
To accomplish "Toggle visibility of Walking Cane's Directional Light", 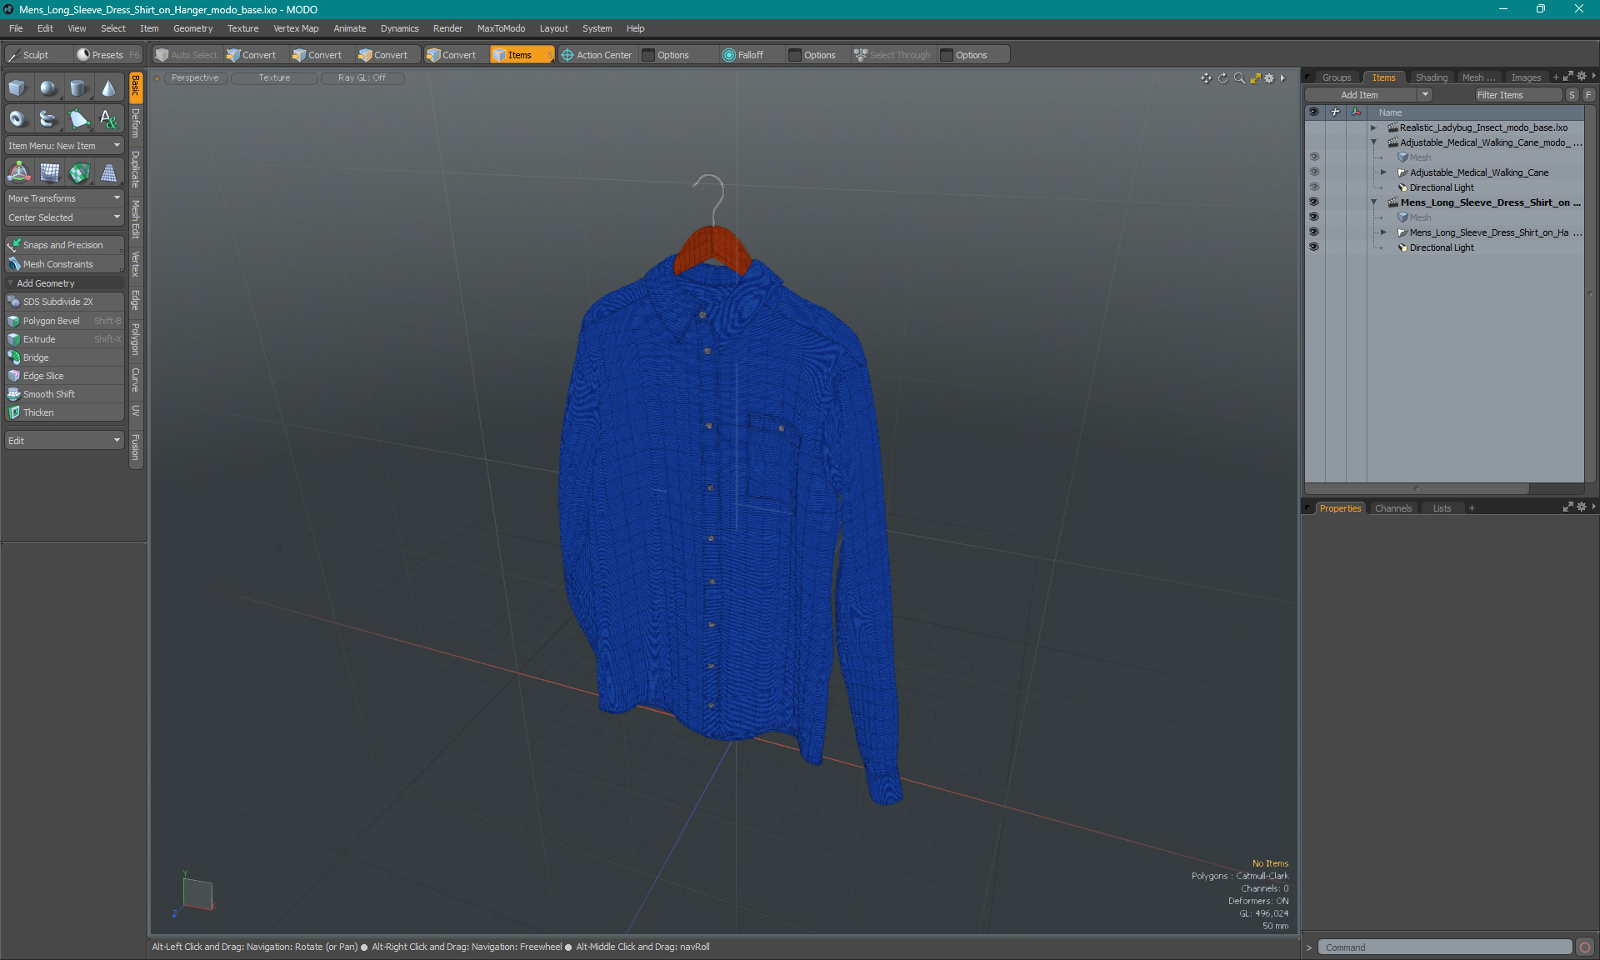I will coord(1314,187).
